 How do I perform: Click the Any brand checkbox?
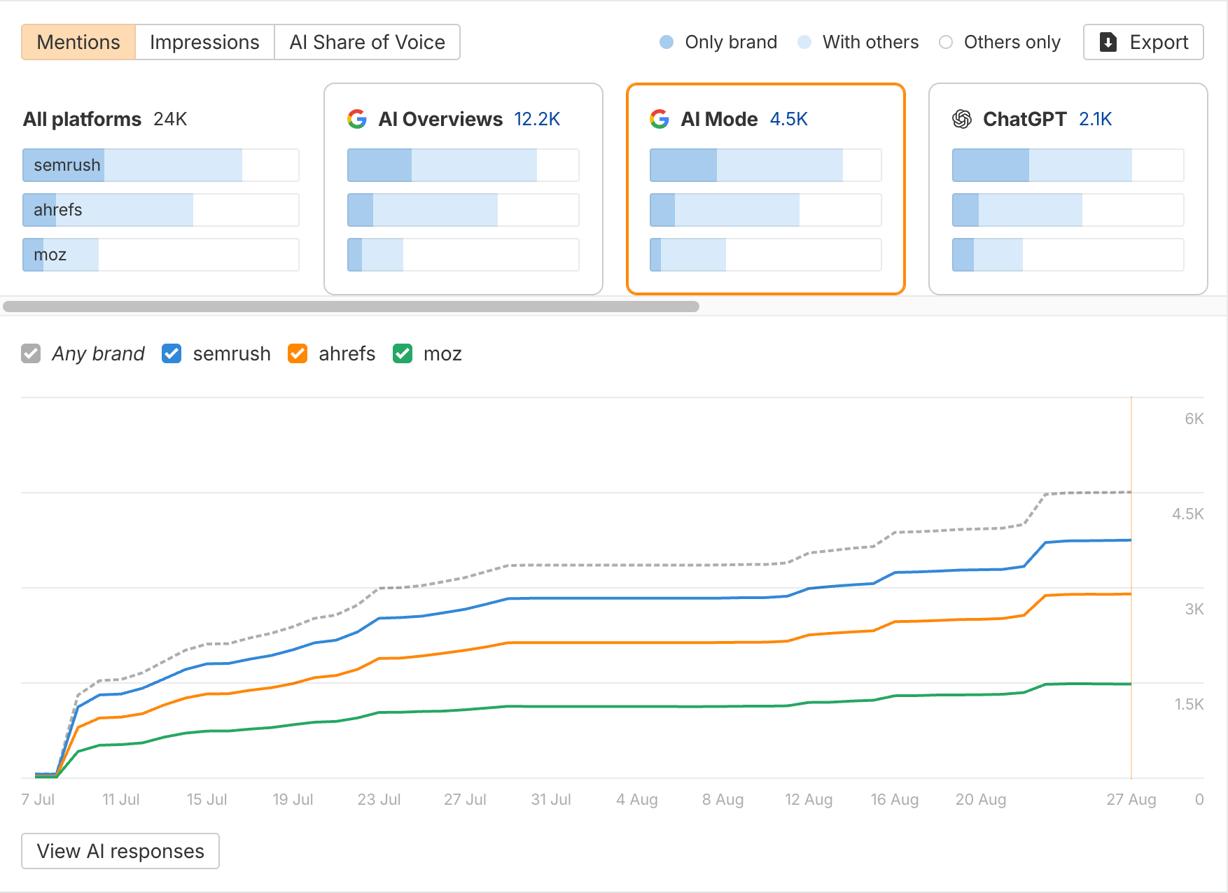(x=30, y=353)
